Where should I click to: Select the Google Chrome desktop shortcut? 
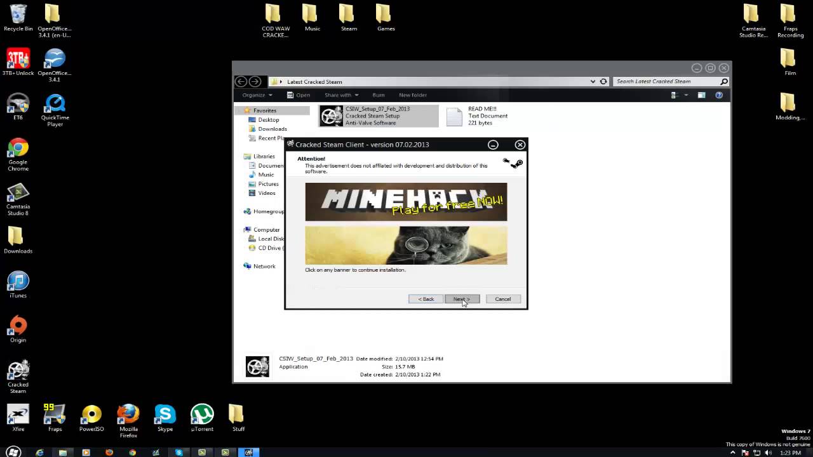[x=18, y=155]
